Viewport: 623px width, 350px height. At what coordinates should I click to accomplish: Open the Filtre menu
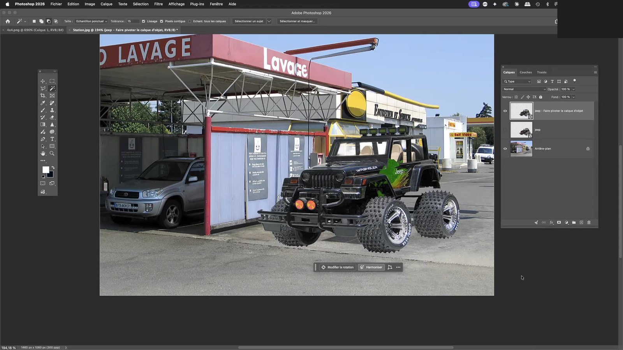(158, 4)
